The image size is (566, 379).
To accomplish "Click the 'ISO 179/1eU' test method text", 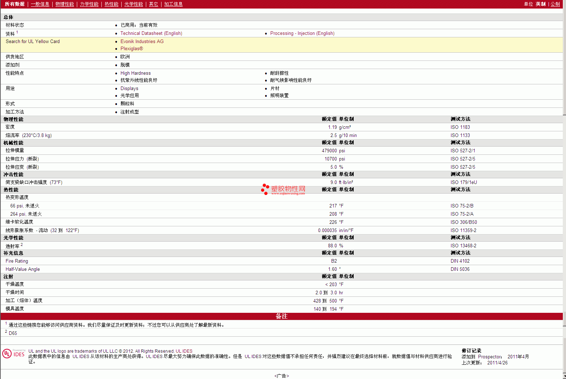I will 464,182.
